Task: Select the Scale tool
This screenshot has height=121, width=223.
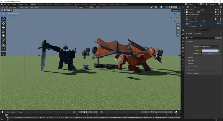Action: pos(4,32)
